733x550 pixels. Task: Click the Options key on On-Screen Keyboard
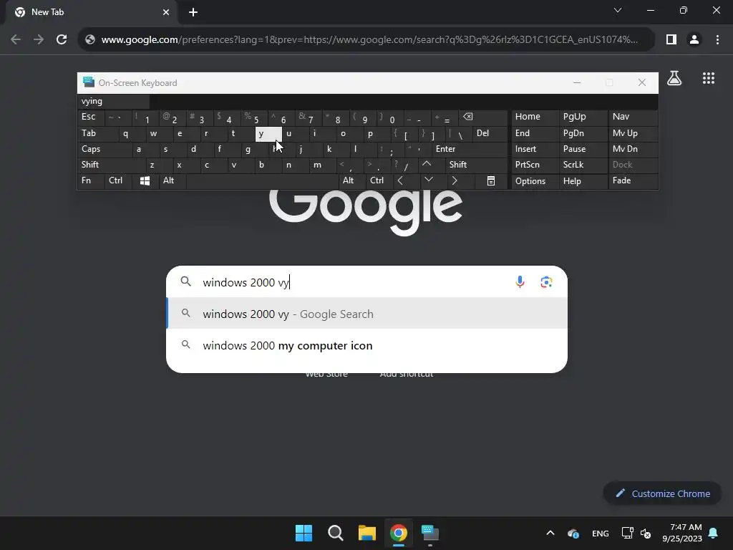click(x=535, y=181)
